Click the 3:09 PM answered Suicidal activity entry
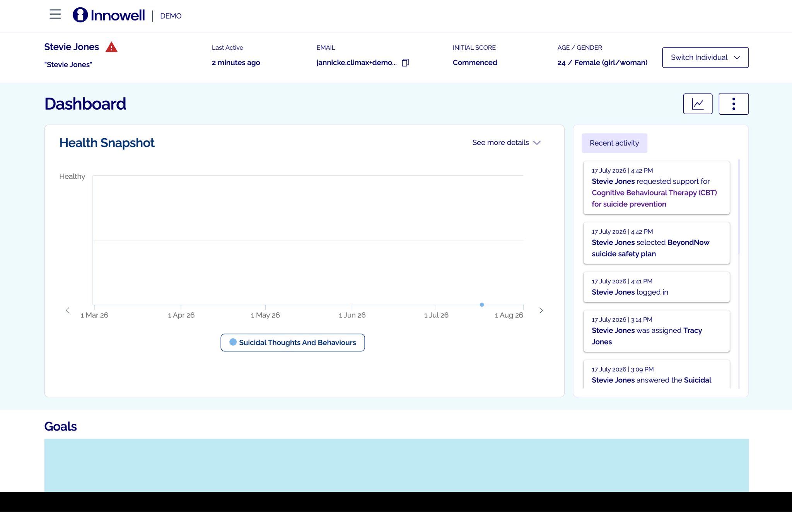Viewport: 792px width, 512px height. pos(656,374)
